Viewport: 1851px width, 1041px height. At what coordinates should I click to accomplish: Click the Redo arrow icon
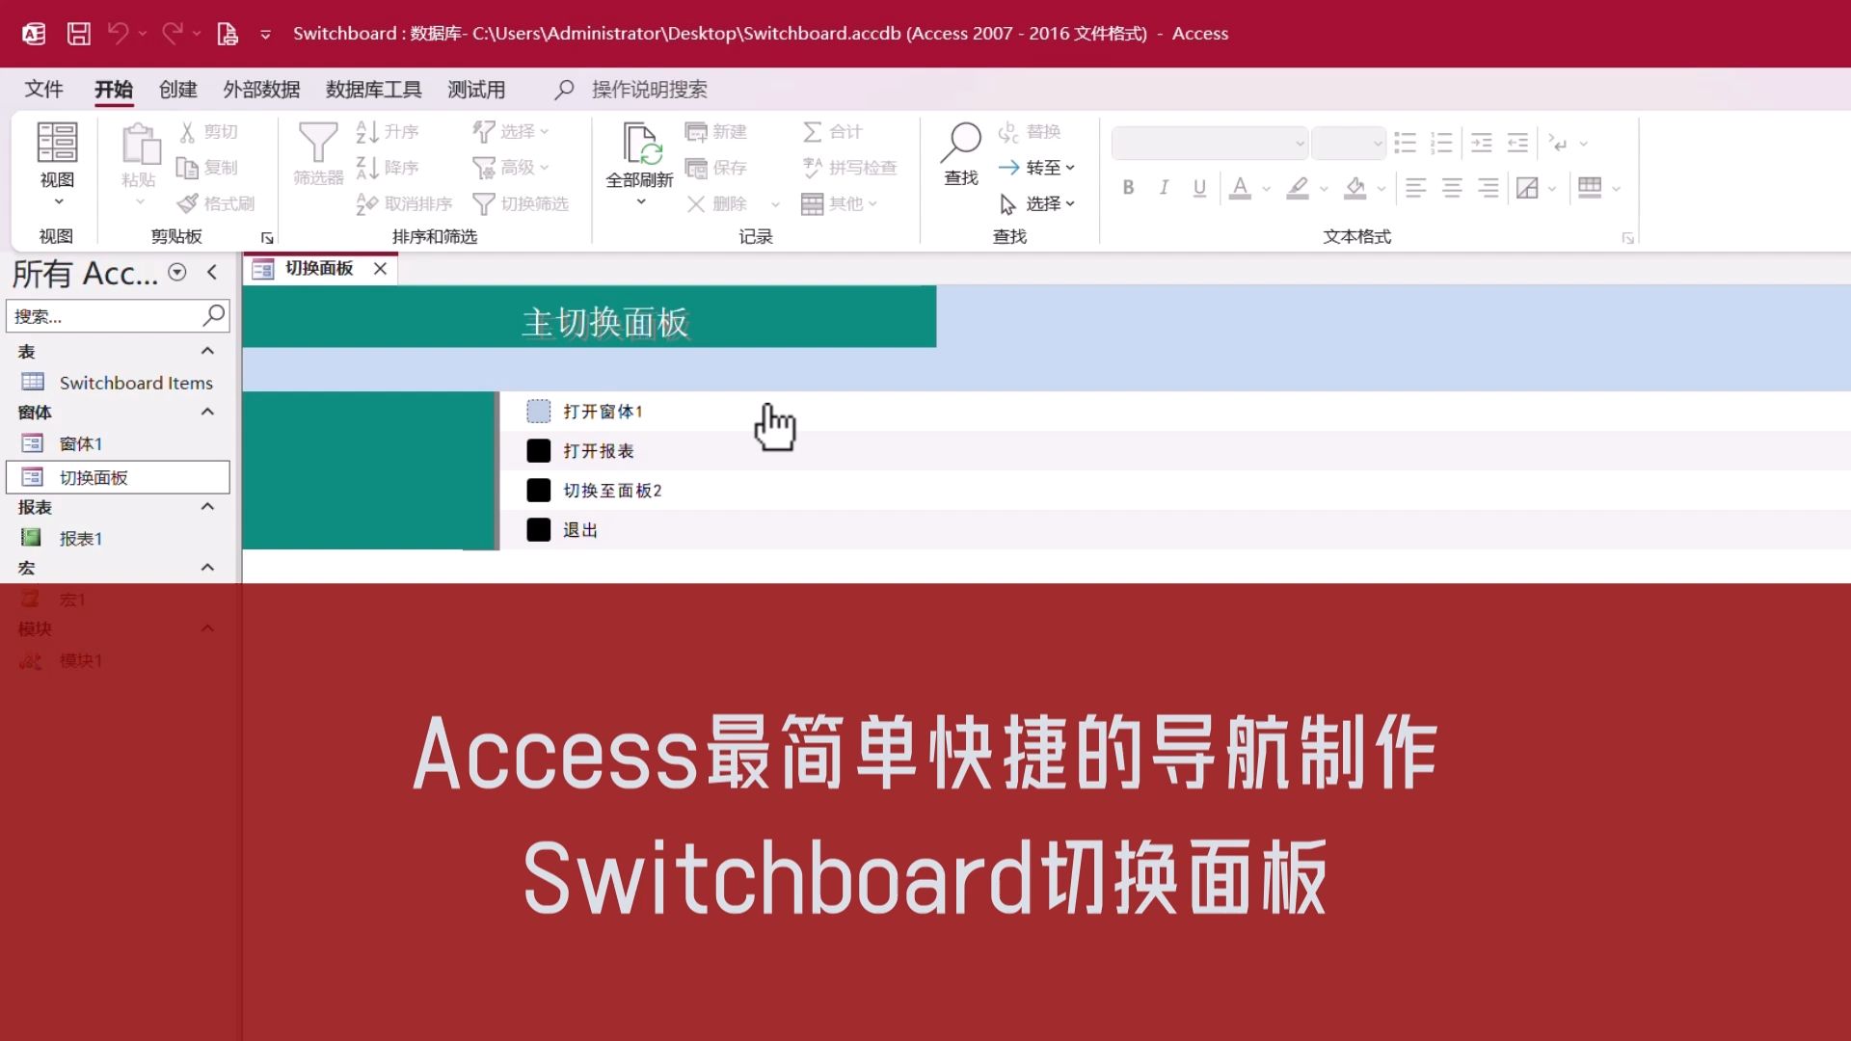click(173, 34)
